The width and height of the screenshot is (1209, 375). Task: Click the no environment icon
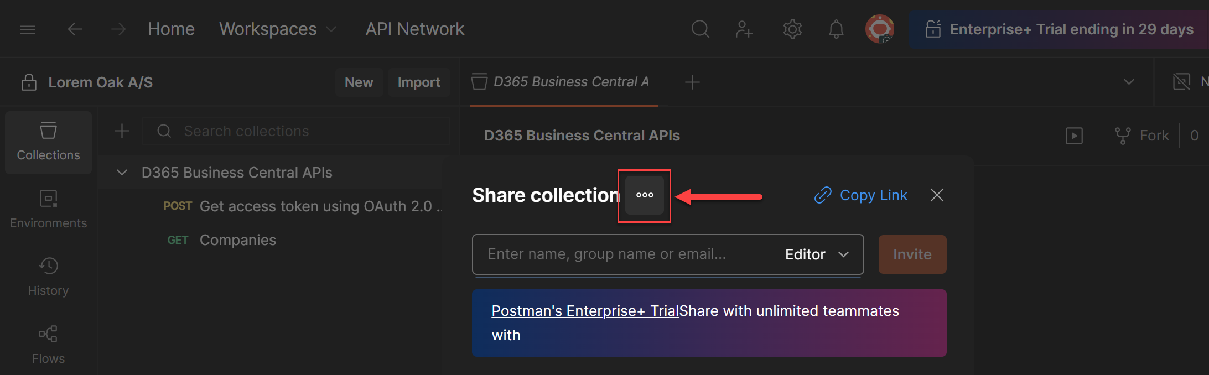[1181, 82]
